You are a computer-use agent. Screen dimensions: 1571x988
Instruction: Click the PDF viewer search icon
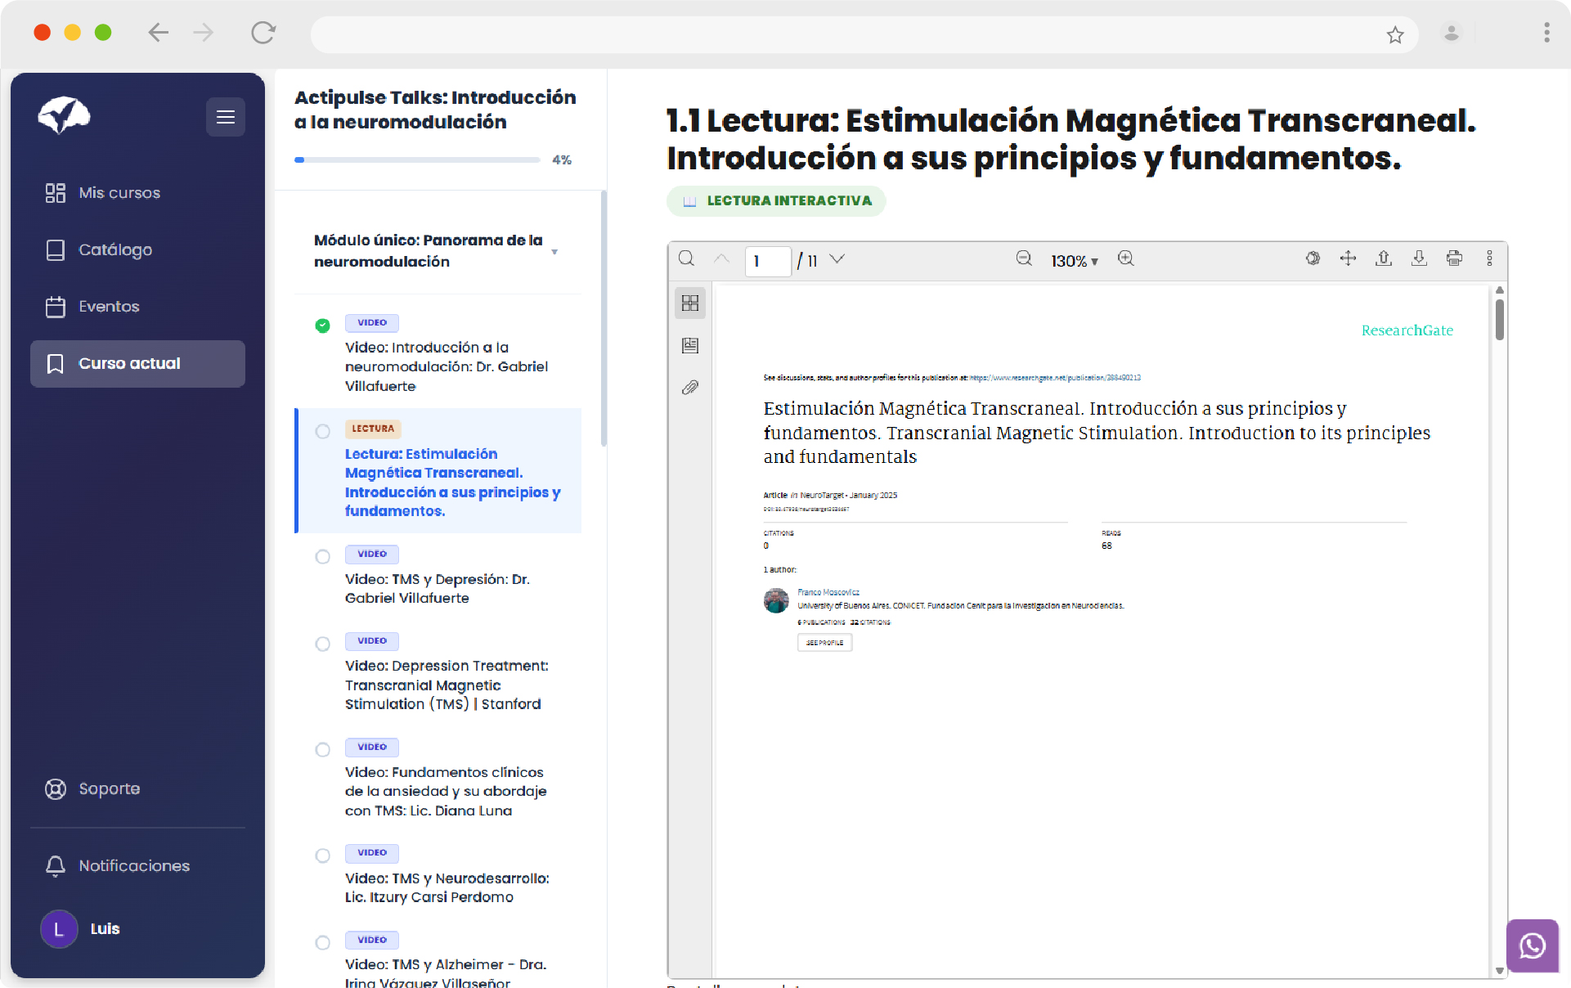click(x=687, y=259)
